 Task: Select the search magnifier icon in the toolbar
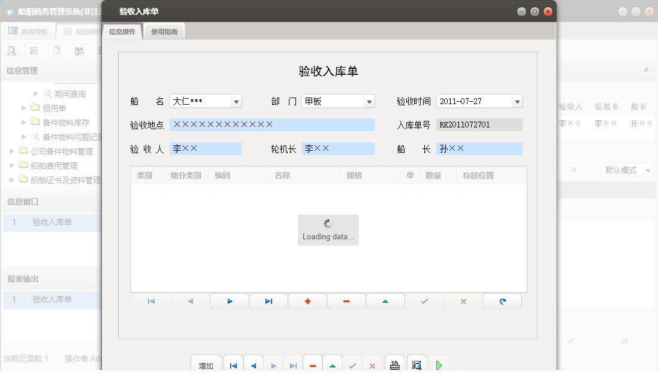point(11,50)
